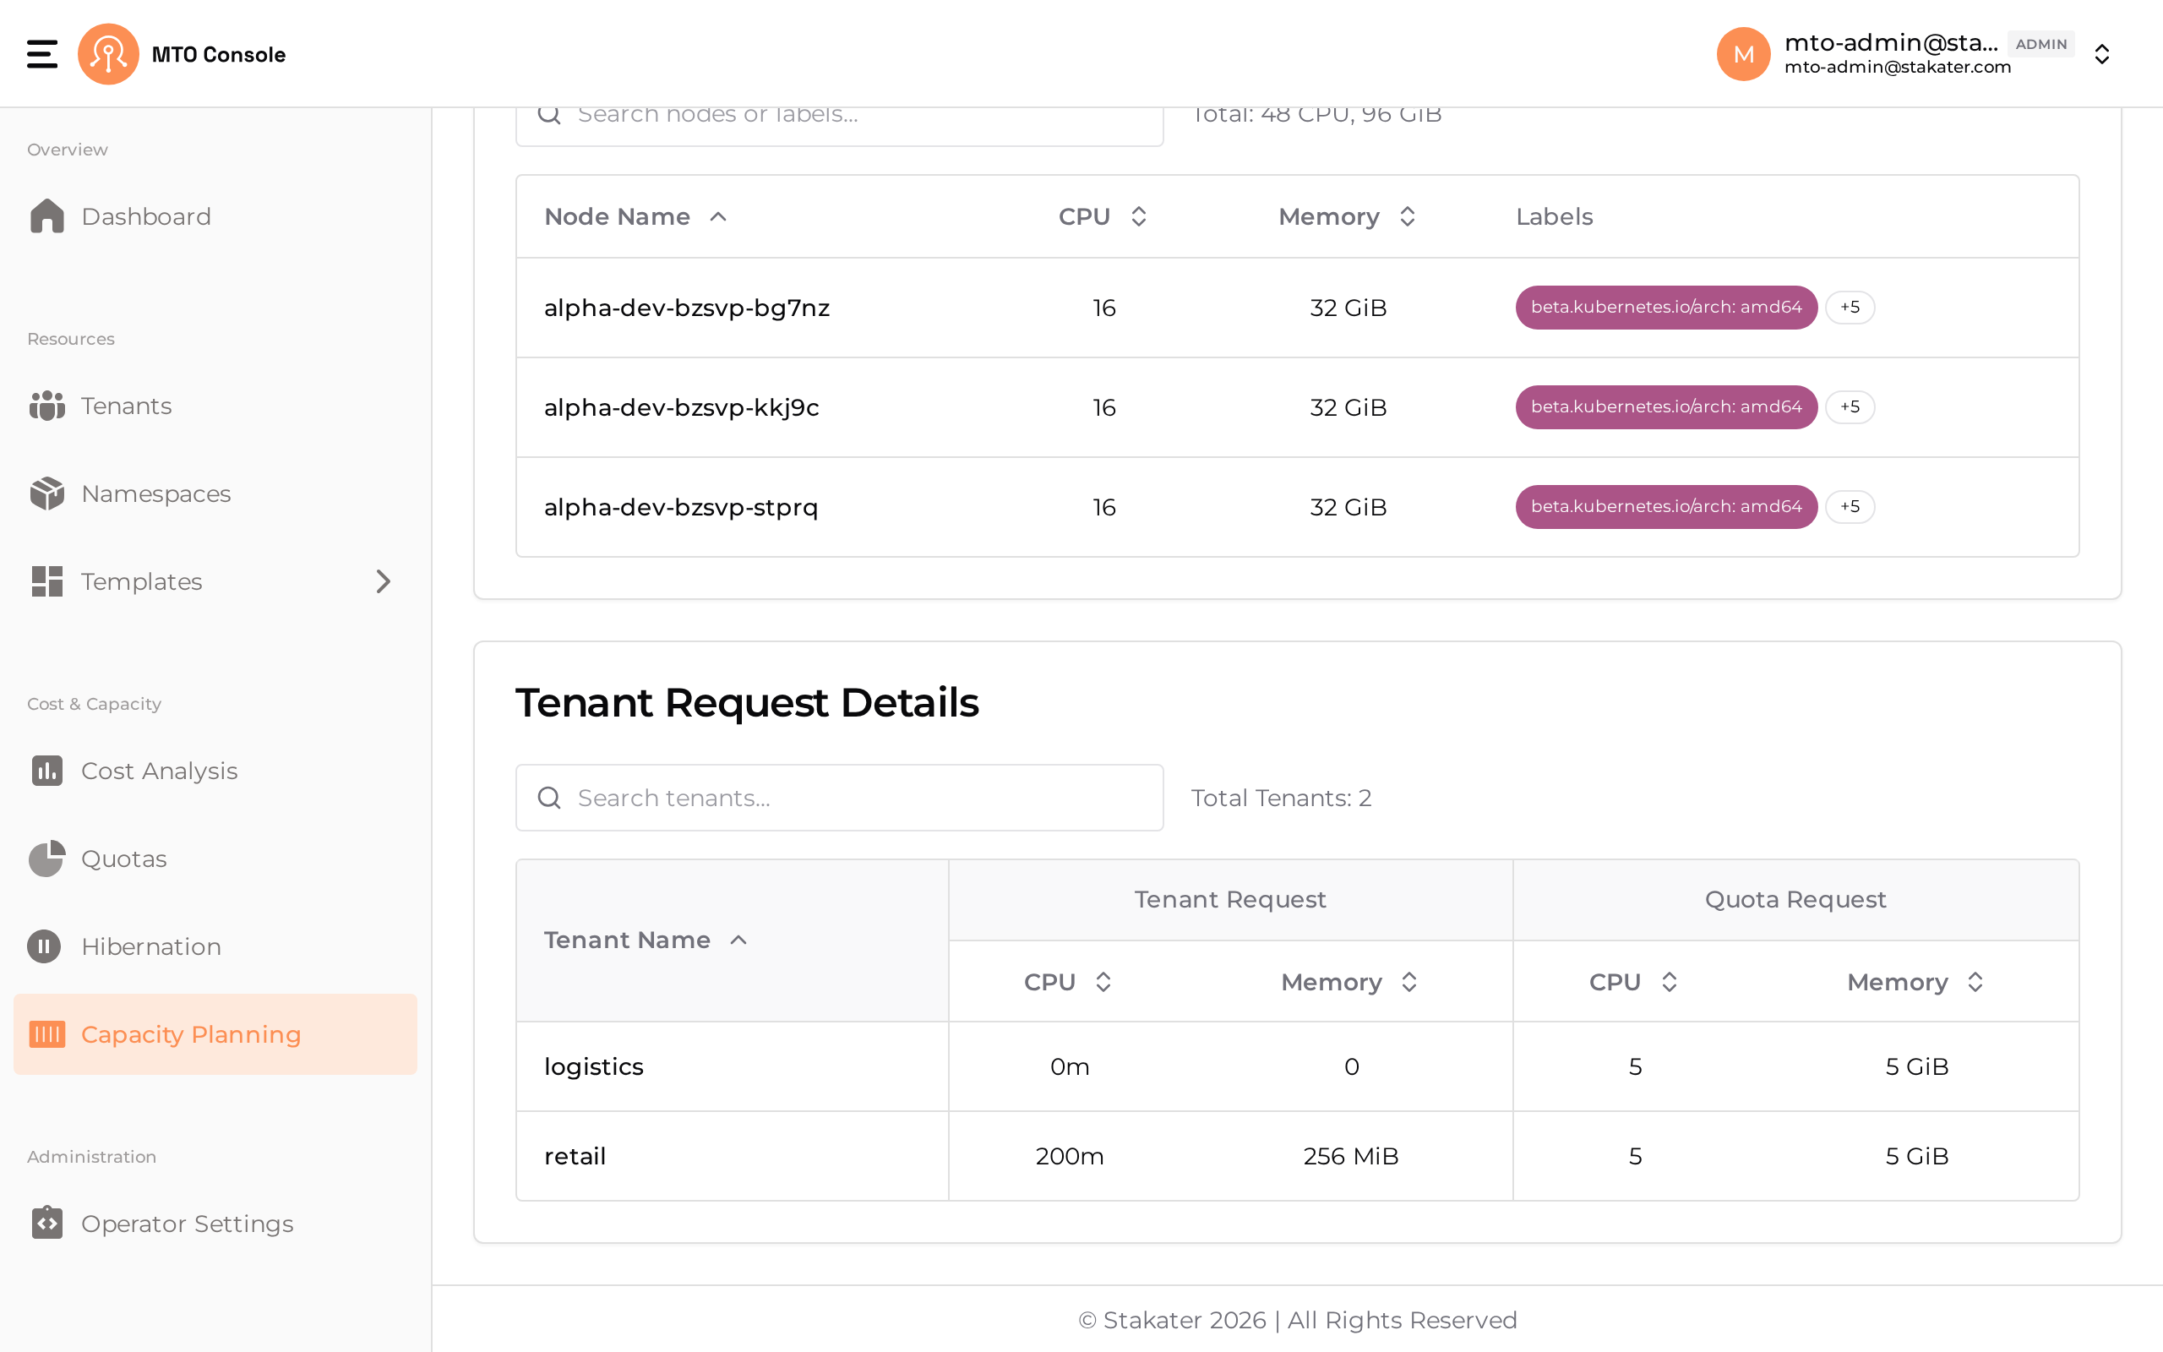Image resolution: width=2163 pixels, height=1352 pixels.
Task: Click the Quotas pie icon
Action: (x=46, y=859)
